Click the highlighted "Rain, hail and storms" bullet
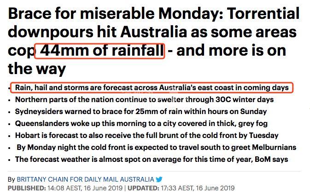The width and height of the screenshot is (310, 195). [x=152, y=87]
